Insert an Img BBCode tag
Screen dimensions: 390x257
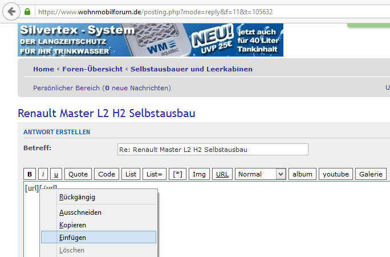point(199,174)
